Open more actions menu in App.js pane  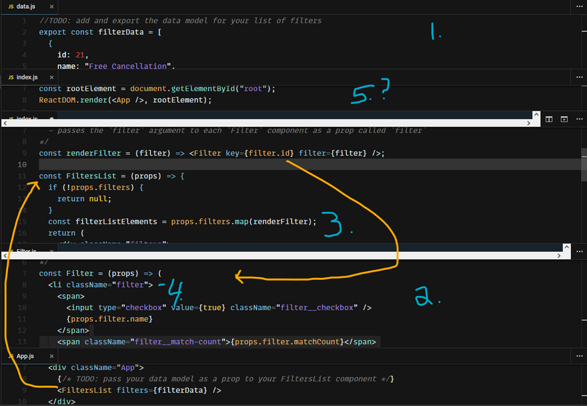coord(578,357)
